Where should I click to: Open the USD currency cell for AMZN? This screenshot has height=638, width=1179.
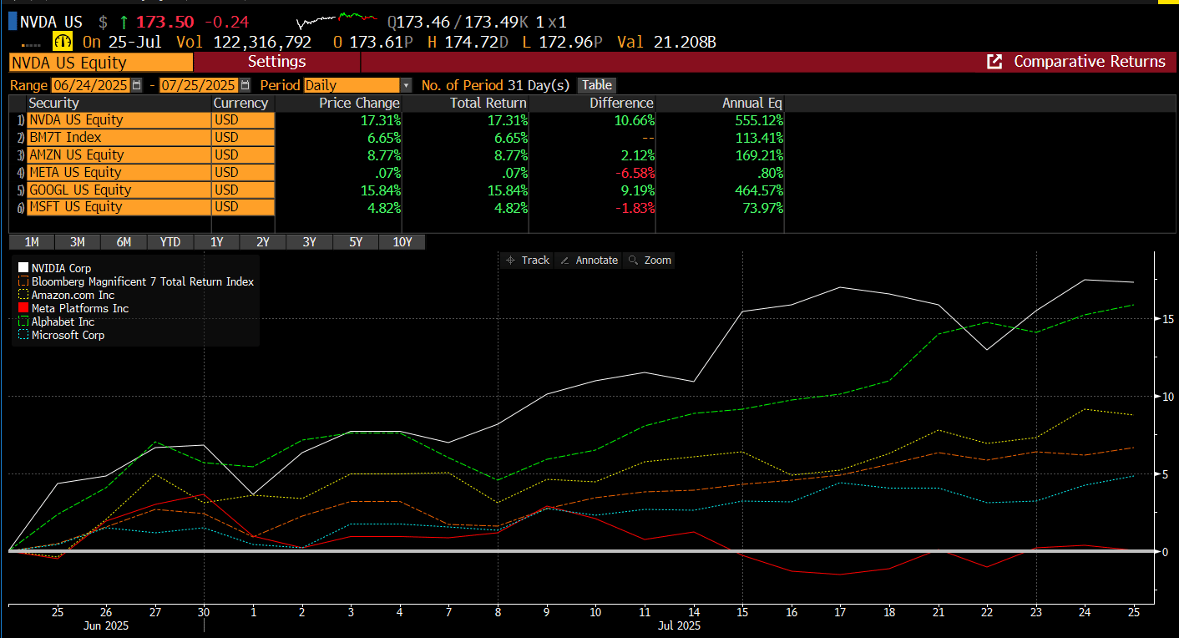243,155
